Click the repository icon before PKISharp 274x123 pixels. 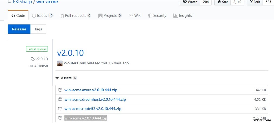[10, 2]
